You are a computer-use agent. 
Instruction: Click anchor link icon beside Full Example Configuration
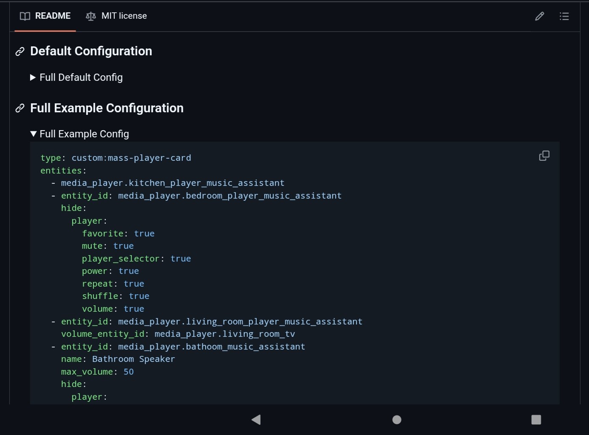(x=20, y=108)
